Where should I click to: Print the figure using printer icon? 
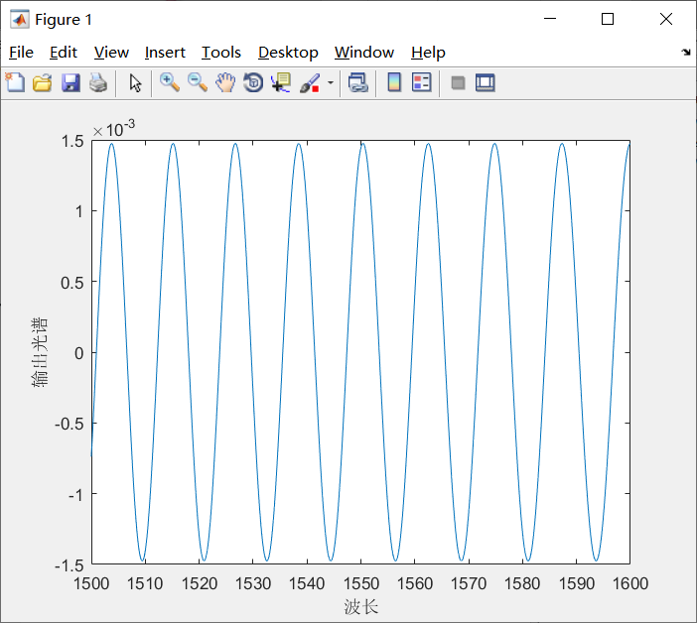tap(97, 83)
